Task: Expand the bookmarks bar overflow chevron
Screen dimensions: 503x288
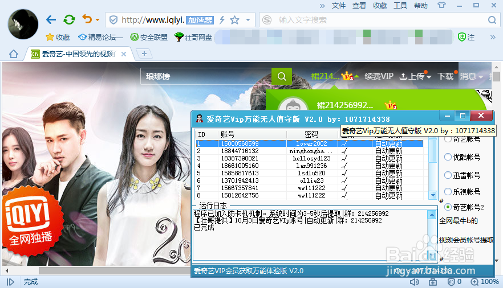Action: coord(493,38)
